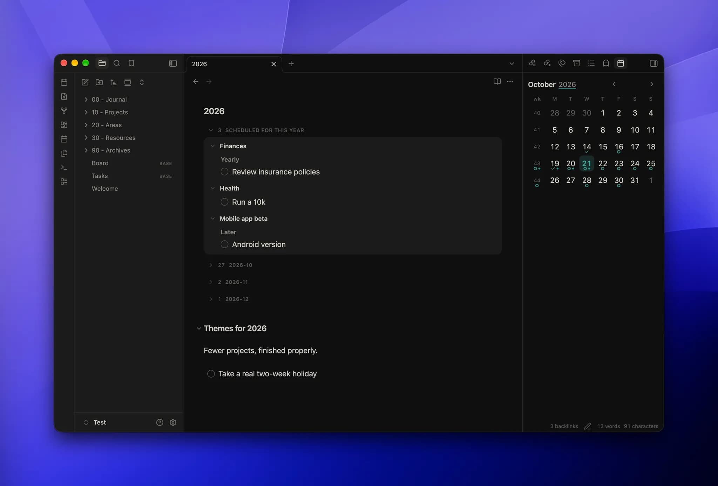Toggle reading view book icon
The height and width of the screenshot is (486, 718).
pos(497,81)
